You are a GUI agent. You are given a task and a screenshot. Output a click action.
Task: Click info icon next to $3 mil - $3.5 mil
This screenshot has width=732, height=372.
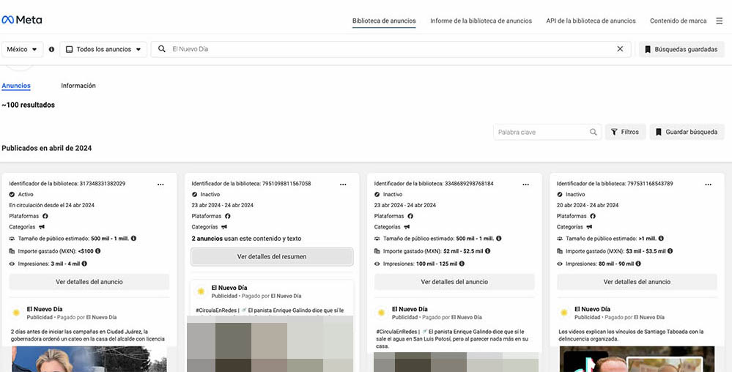[670, 251]
